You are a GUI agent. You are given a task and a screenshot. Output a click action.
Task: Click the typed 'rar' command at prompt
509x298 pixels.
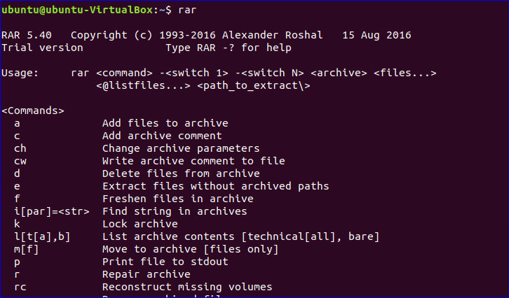(187, 10)
